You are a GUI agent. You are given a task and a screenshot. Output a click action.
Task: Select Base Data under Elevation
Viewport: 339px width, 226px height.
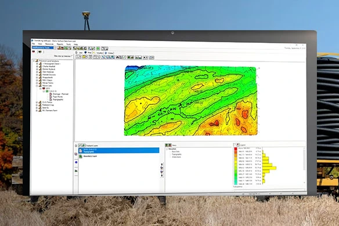pos(175,152)
